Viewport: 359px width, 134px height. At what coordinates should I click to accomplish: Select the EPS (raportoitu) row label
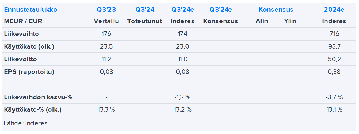point(29,72)
